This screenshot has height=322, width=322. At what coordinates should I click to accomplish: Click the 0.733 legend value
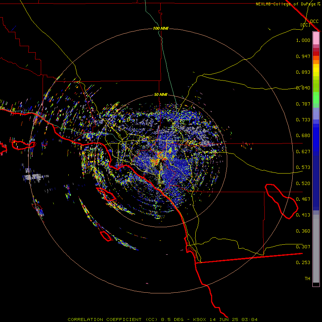(x=303, y=120)
